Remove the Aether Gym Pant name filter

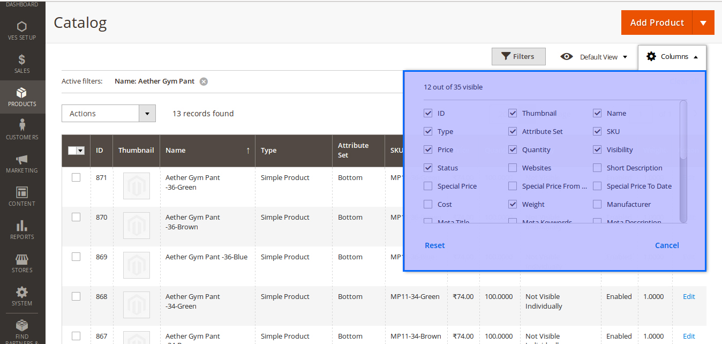pos(204,81)
